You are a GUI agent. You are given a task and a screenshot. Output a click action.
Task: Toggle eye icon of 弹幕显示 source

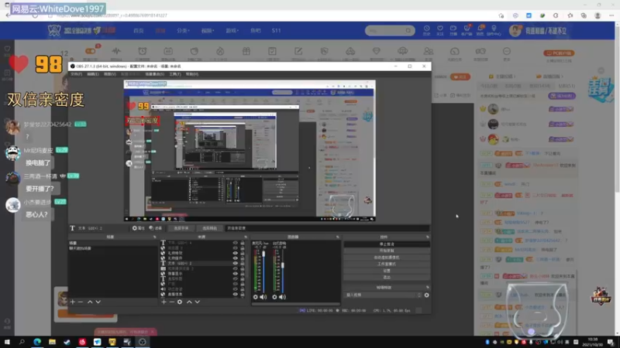point(236,274)
